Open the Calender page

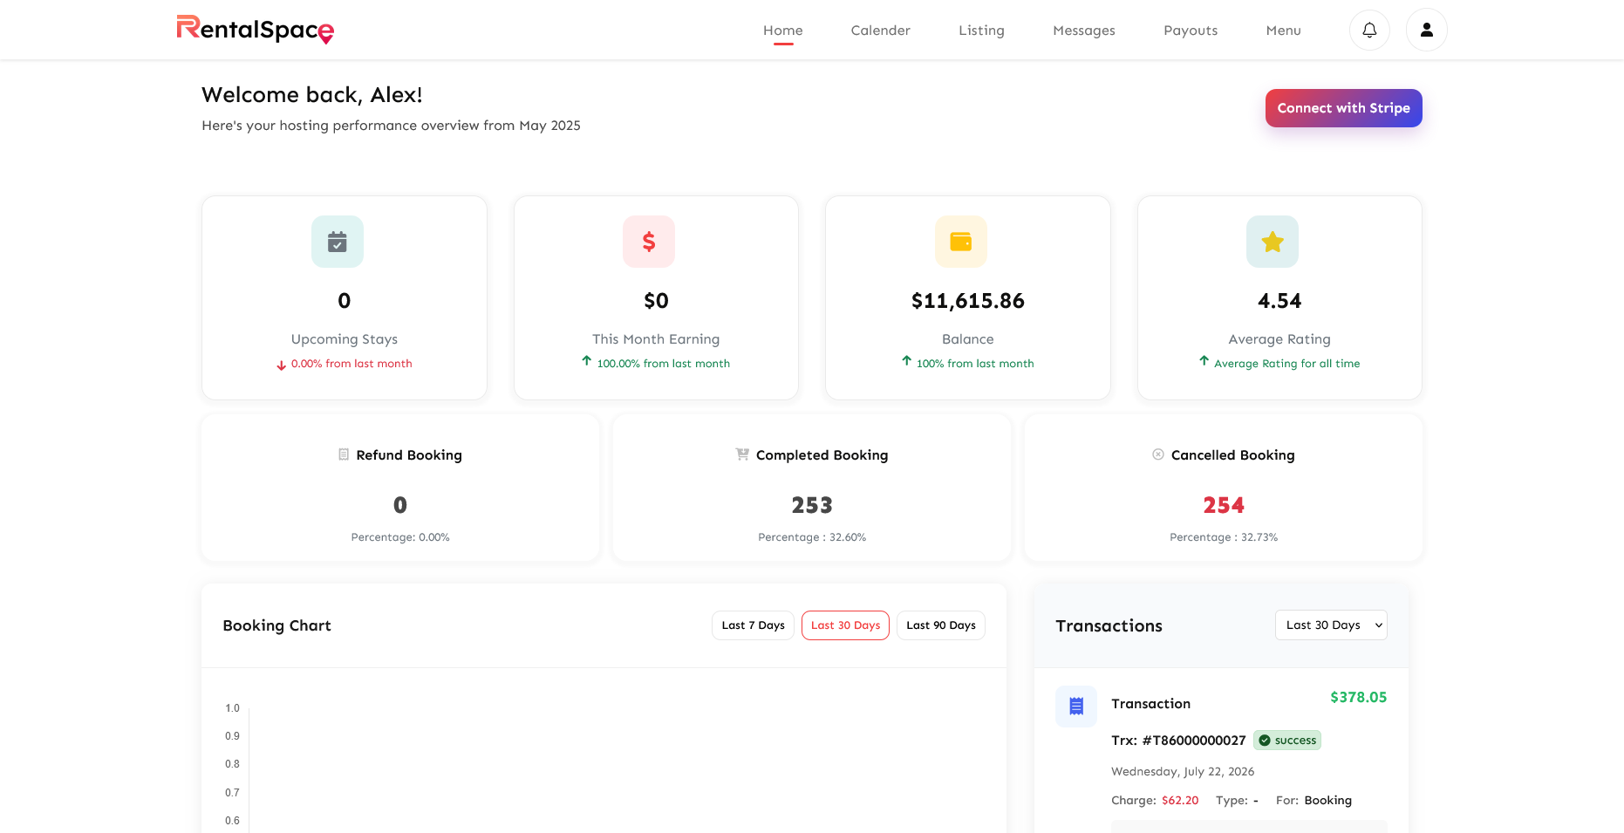point(881,31)
